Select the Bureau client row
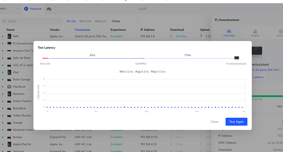The height and width of the screenshot is (152, 283). pos(105,137)
